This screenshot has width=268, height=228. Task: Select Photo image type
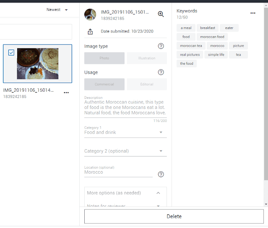[104, 58]
